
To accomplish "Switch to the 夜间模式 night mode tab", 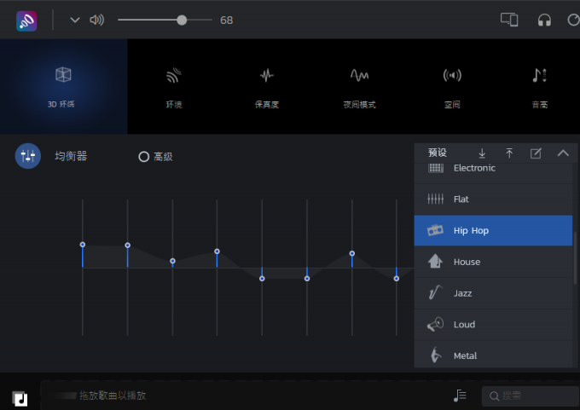I will [359, 86].
